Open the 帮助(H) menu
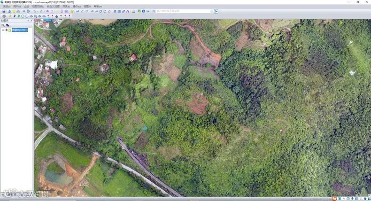The image size is (371, 201). click(98, 7)
